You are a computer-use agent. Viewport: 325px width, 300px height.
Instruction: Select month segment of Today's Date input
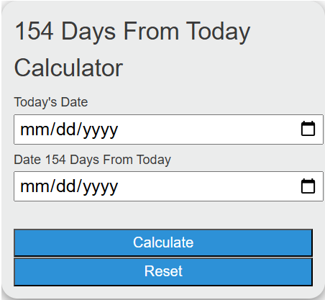(35, 129)
